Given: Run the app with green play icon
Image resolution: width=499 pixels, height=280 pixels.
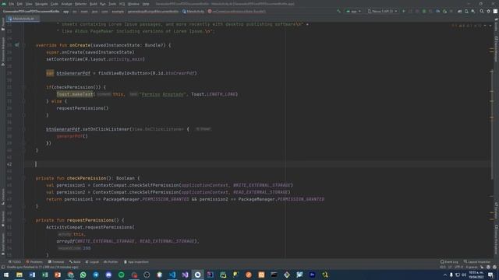Looking at the screenshot, I should (x=404, y=11).
